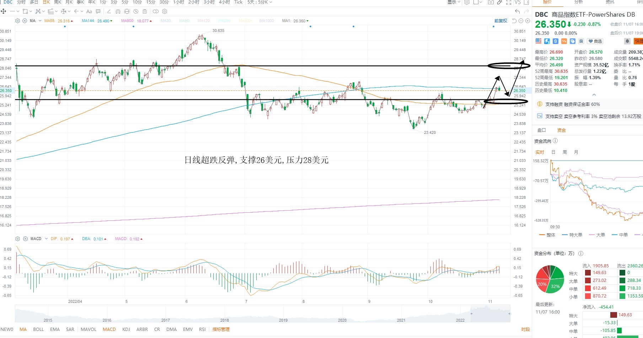Screen dimensions: 643x338
Task: Remove the MA indicator with the X icon
Action: 25,21
